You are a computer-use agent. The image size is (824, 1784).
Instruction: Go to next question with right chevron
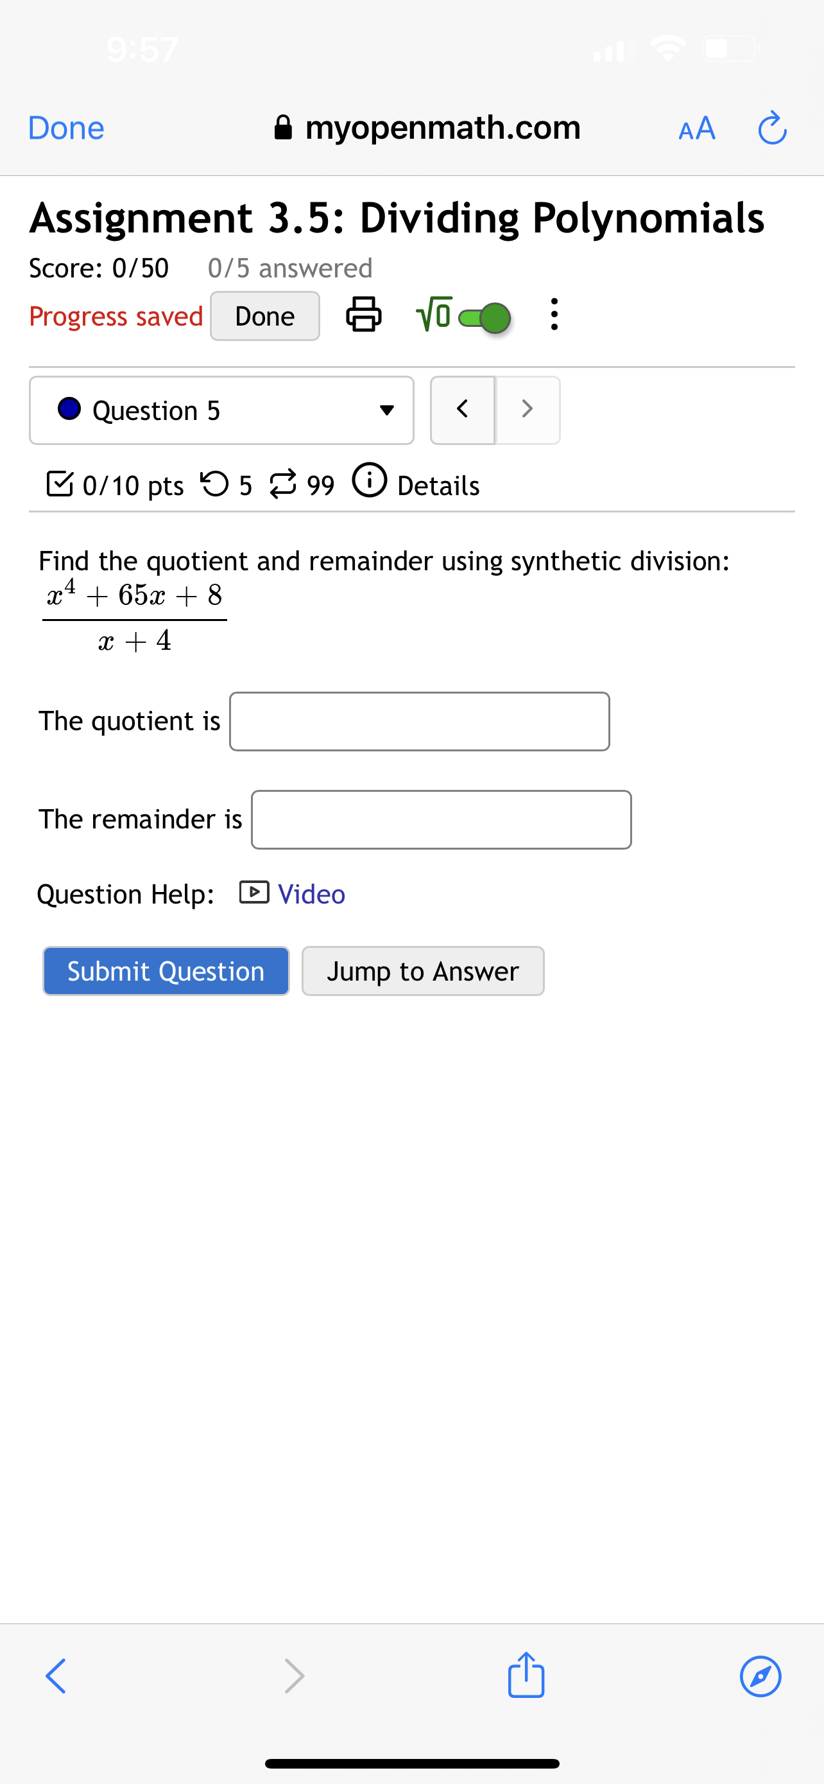528,409
